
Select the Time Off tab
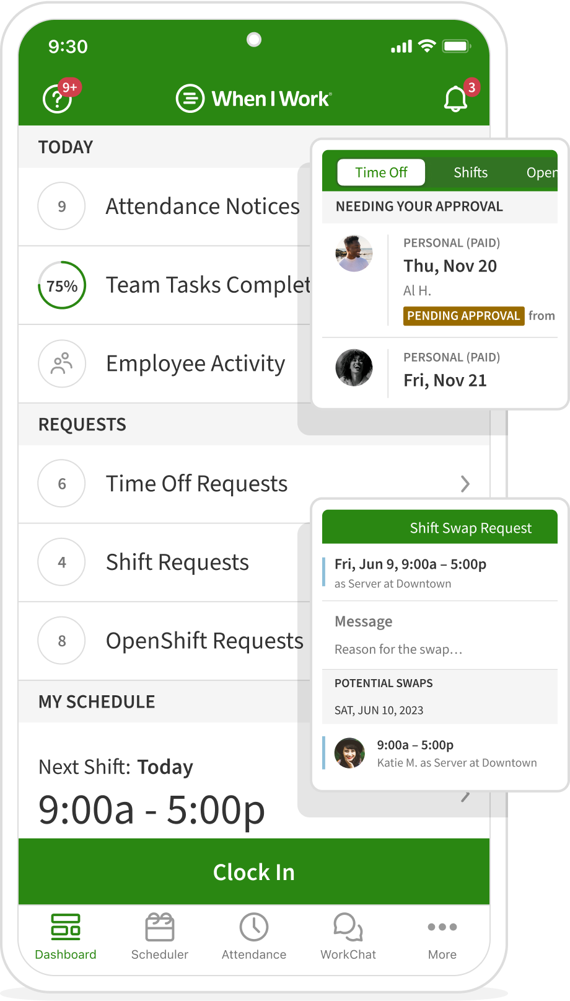pos(381,172)
